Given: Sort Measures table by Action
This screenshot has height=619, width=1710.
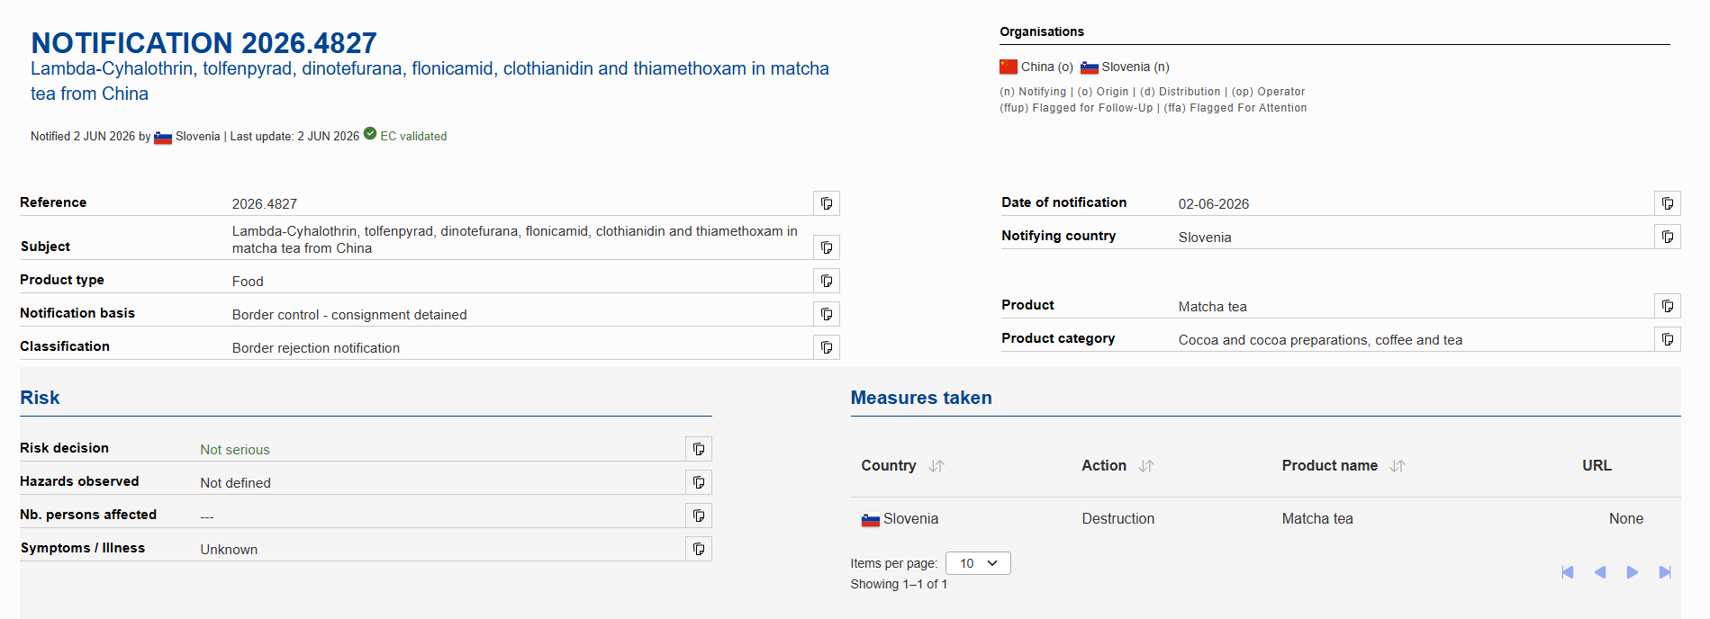Looking at the screenshot, I should 1146,466.
